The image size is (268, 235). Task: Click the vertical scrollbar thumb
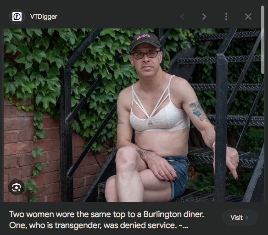pyautogui.click(x=262, y=39)
